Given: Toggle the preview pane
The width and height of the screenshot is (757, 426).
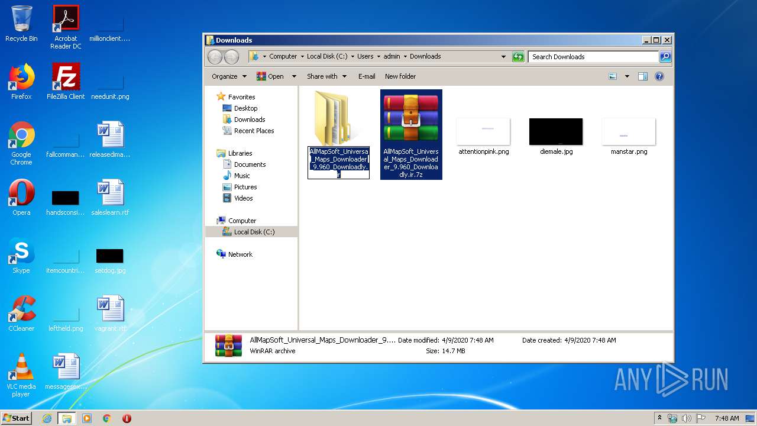Looking at the screenshot, I should pos(643,76).
